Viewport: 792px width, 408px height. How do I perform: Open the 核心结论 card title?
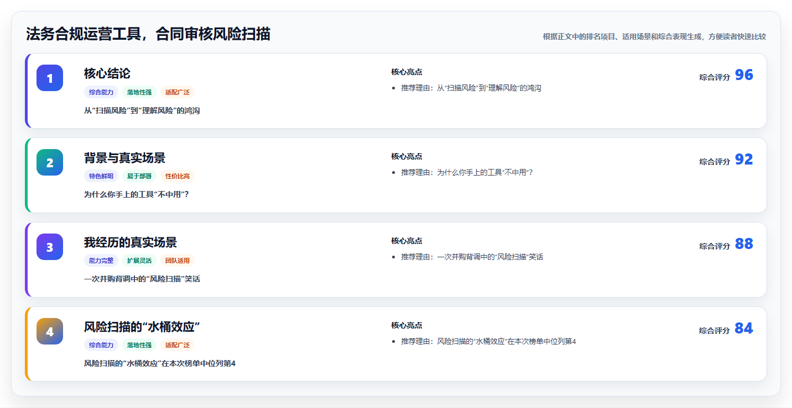[x=107, y=73]
